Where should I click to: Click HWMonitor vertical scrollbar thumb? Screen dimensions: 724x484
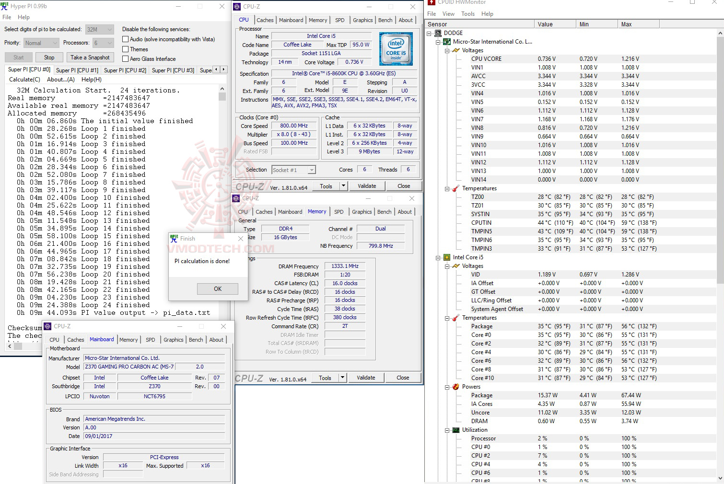click(x=720, y=161)
